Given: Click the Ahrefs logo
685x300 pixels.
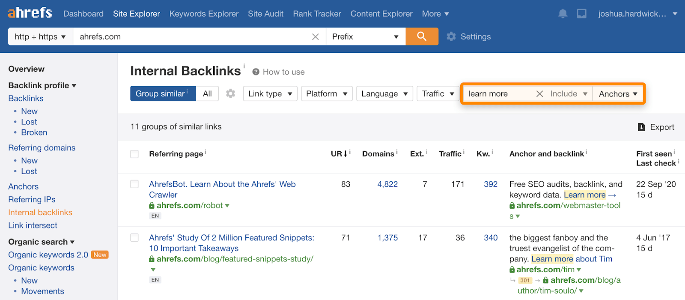Looking at the screenshot, I should pyautogui.click(x=30, y=13).
